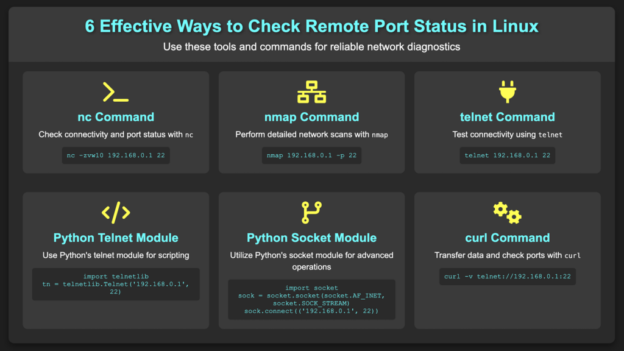
Task: Select the network topology icon for nmap Command
Action: [311, 92]
